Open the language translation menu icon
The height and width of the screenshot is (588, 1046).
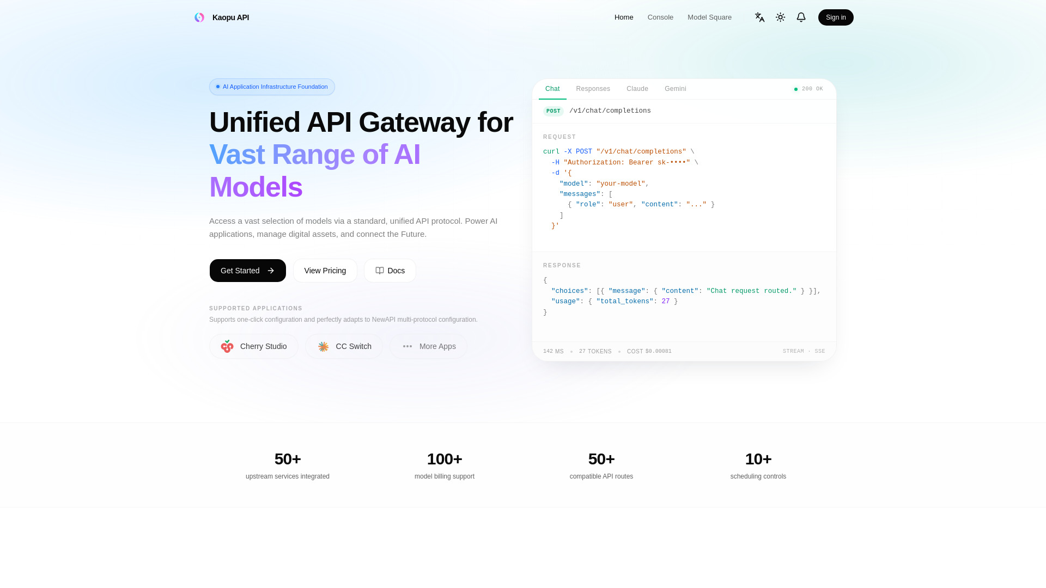pos(759,17)
